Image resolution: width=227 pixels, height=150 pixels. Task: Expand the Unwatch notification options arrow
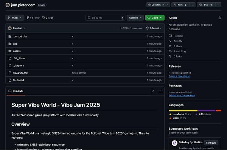click(168, 5)
